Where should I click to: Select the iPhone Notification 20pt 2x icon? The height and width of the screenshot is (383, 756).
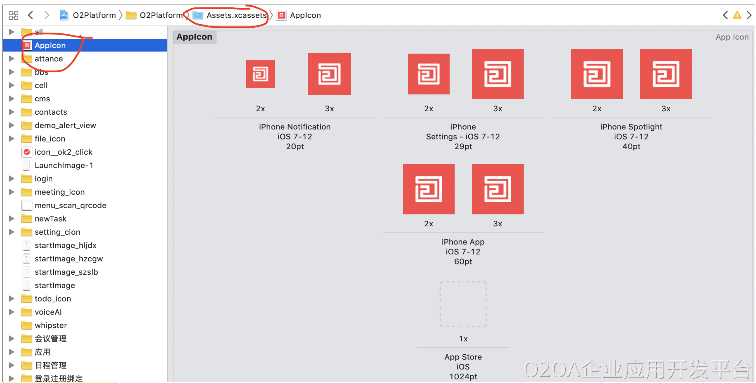[260, 74]
